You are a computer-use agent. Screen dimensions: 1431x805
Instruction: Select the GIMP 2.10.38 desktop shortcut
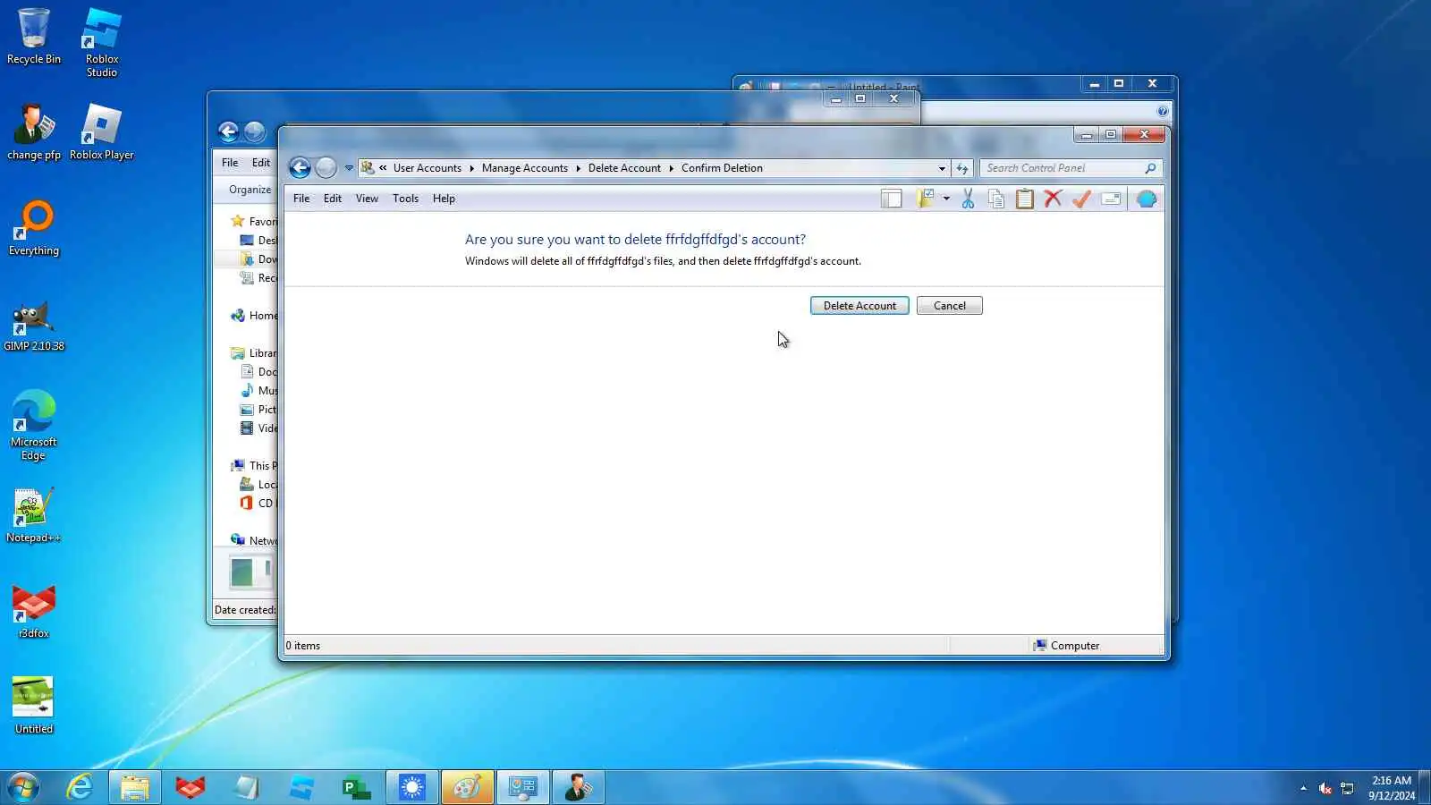pos(34,324)
